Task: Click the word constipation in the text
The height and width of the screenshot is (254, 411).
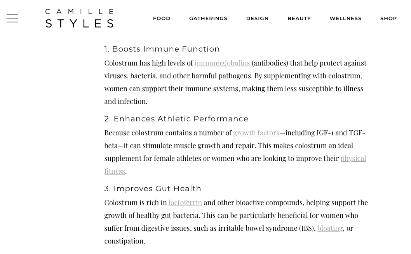Action: [x=125, y=241]
